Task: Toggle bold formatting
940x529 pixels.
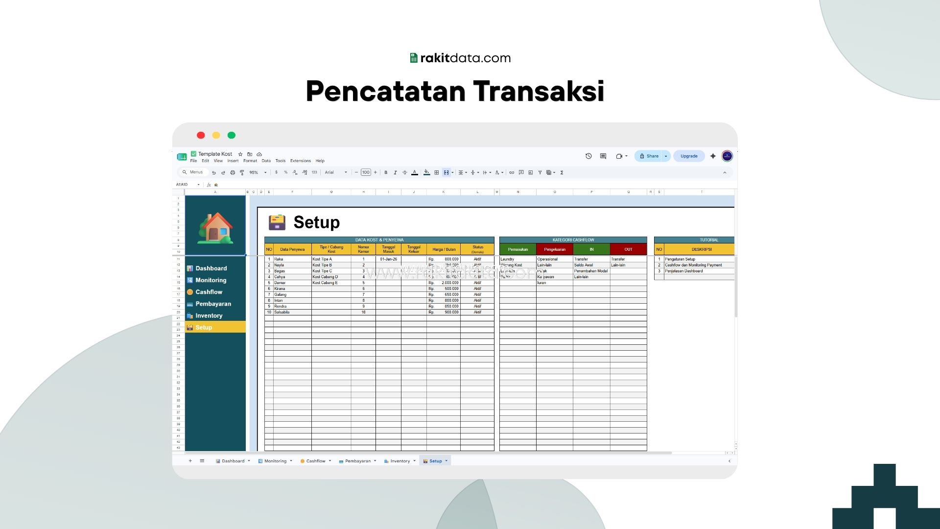Action: pos(386,172)
